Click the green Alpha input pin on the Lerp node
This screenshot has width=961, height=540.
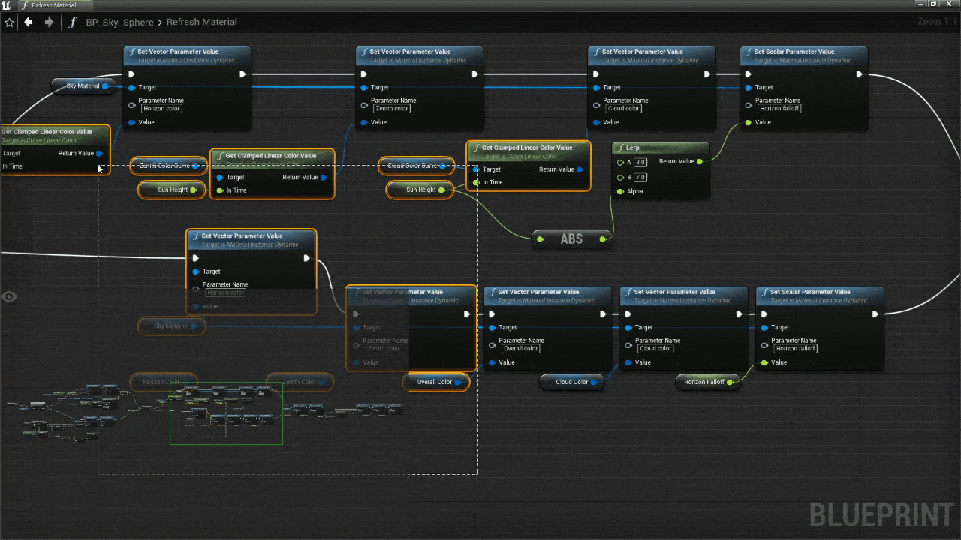pyautogui.click(x=620, y=191)
